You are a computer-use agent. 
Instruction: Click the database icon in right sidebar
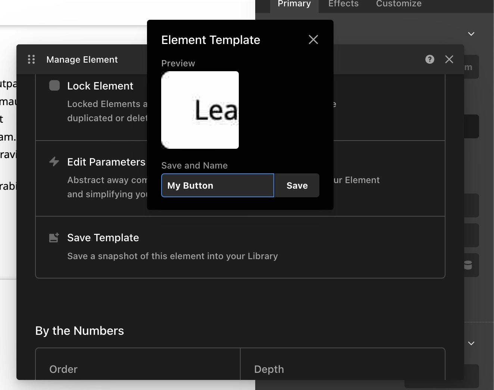tap(468, 265)
